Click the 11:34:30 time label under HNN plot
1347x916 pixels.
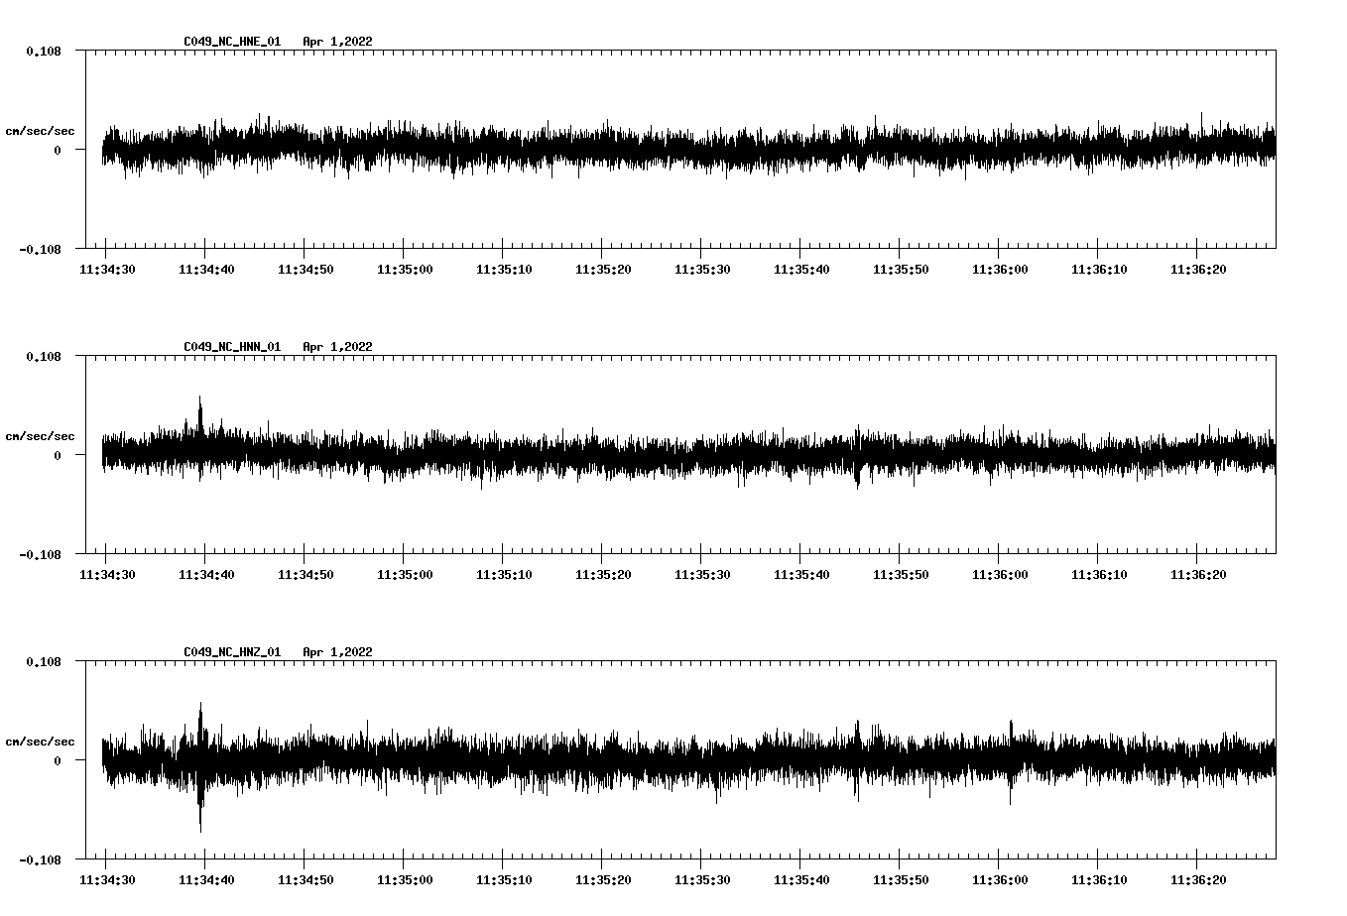(107, 575)
